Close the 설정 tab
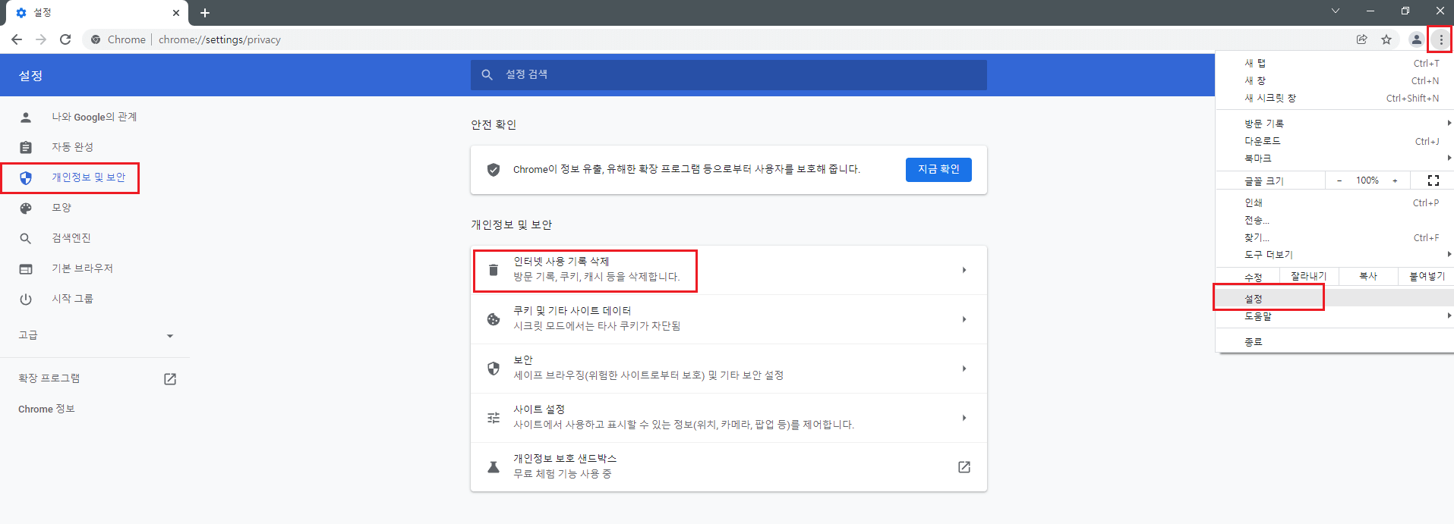The height and width of the screenshot is (524, 1454). 176,13
